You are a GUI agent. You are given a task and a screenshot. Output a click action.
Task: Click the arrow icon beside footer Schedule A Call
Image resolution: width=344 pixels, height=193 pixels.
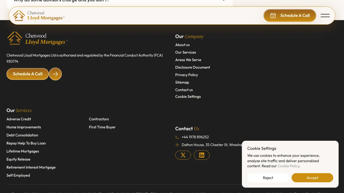(55, 74)
